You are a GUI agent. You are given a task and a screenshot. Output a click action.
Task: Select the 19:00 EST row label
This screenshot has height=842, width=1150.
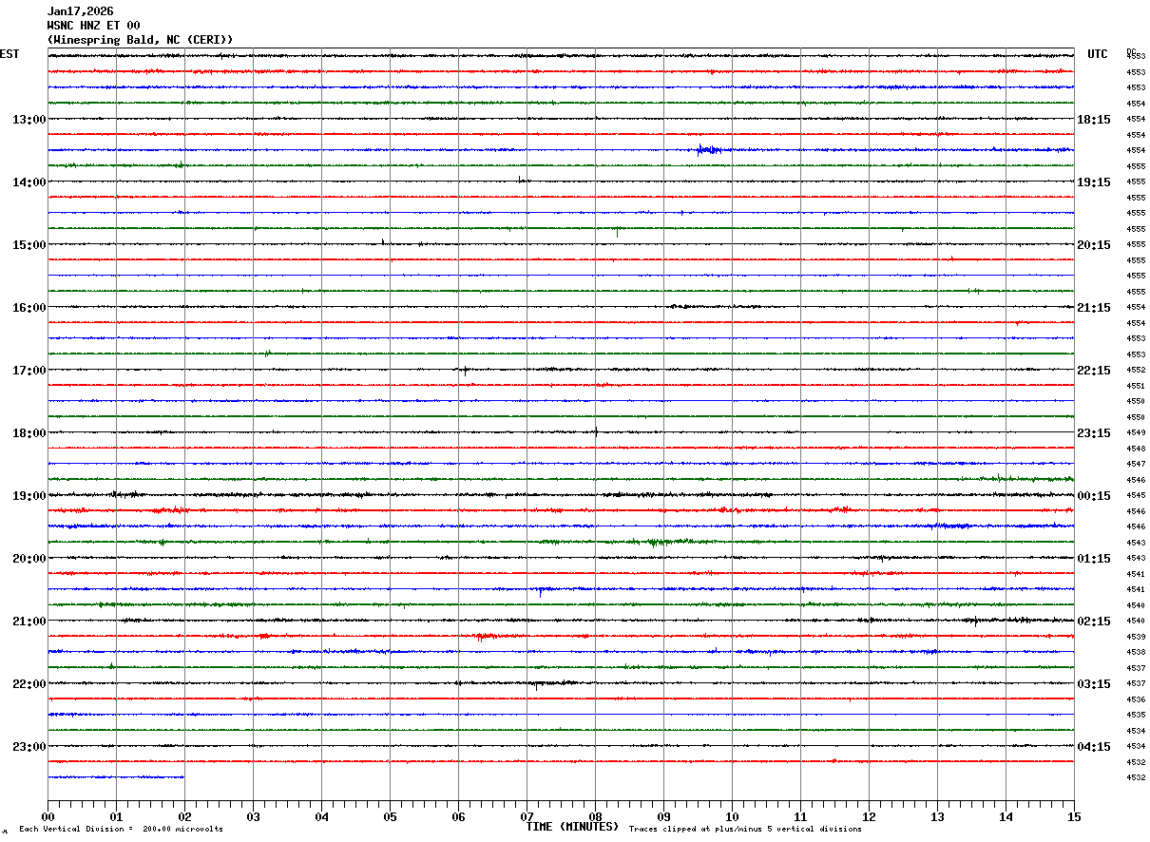[x=29, y=496]
